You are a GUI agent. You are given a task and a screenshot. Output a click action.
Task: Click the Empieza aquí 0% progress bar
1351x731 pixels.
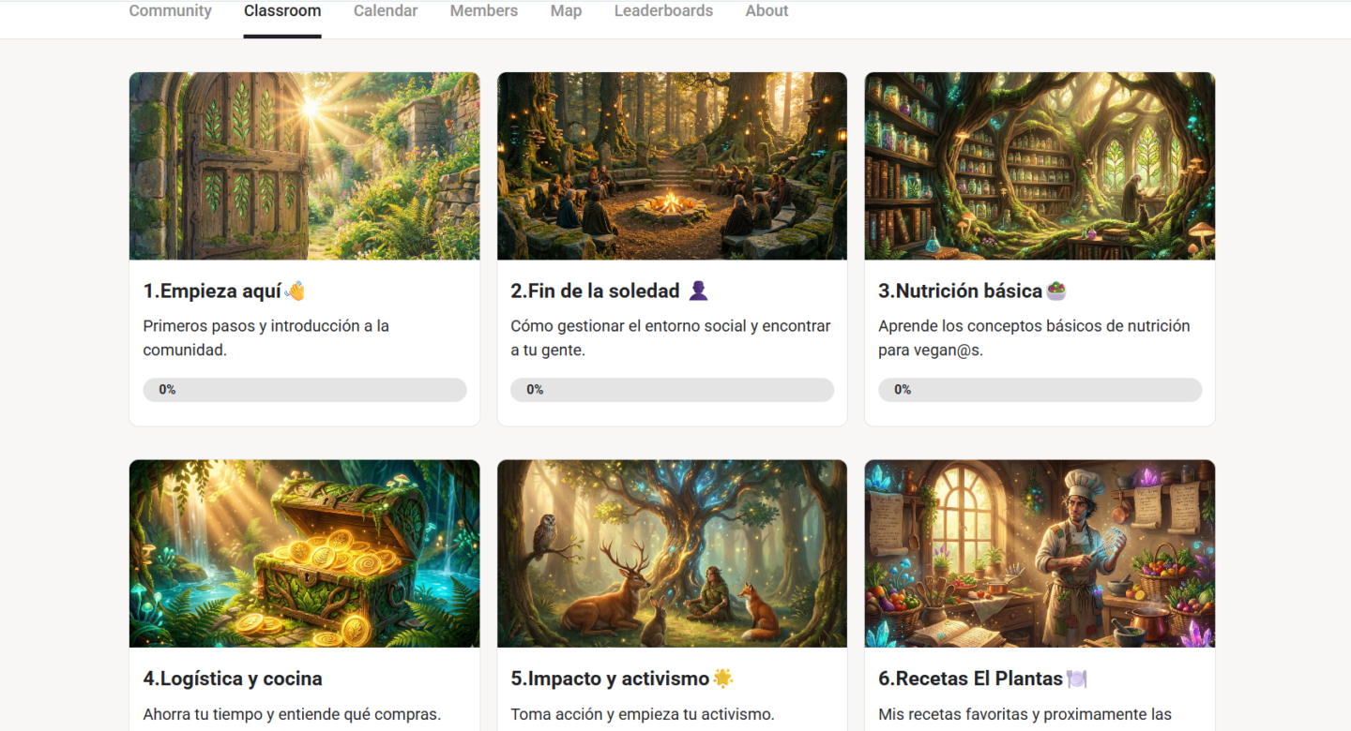[x=304, y=390]
